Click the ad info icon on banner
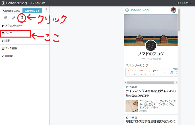The image size is (195, 125). [x=175, y=69]
